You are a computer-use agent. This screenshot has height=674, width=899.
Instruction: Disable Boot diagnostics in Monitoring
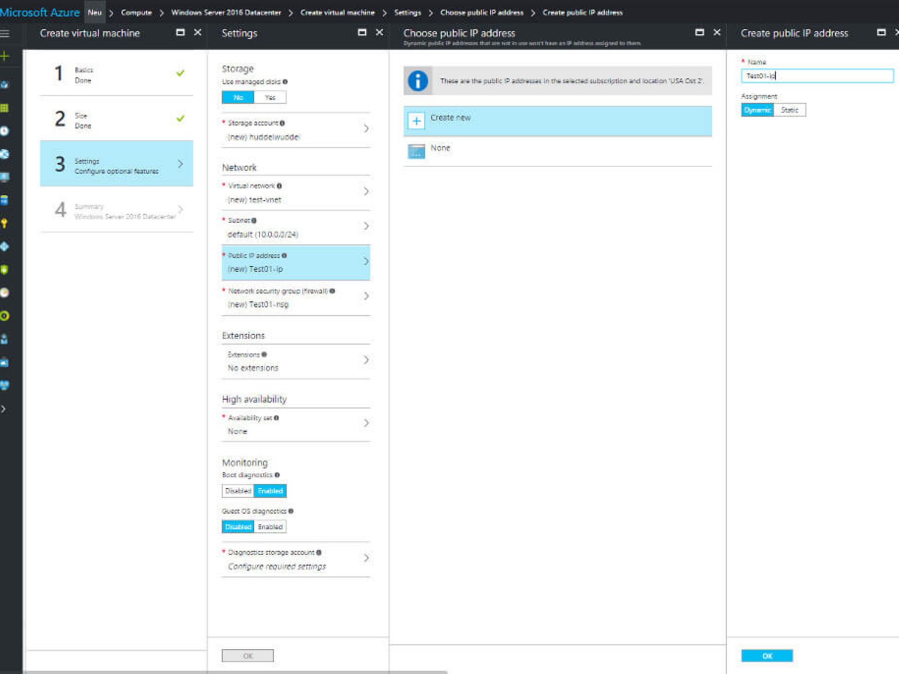238,491
